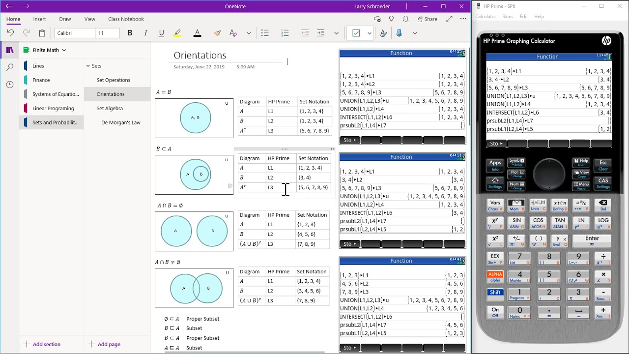The width and height of the screenshot is (629, 354).
Task: Click Add page
Action: [104, 344]
